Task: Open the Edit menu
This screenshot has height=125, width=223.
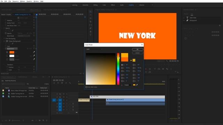Action: coord(6,1)
